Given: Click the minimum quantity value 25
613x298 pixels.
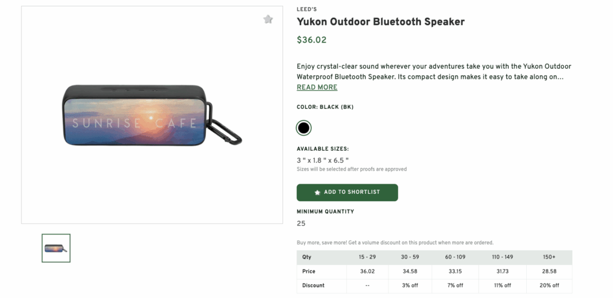Looking at the screenshot, I should click(301, 223).
